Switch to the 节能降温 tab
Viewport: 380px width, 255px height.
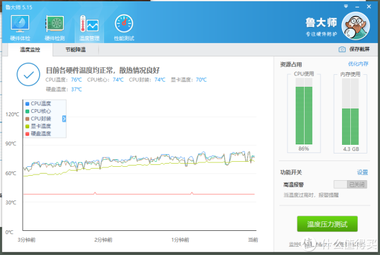point(75,49)
